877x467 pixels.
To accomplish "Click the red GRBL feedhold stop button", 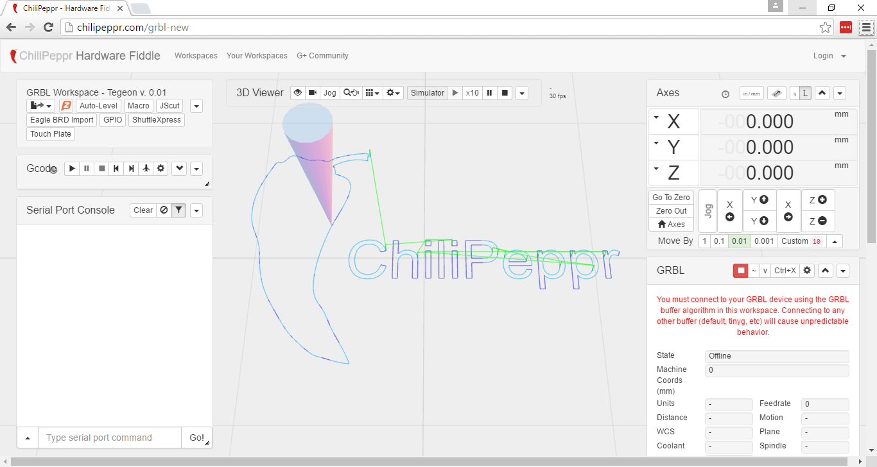I will (740, 271).
